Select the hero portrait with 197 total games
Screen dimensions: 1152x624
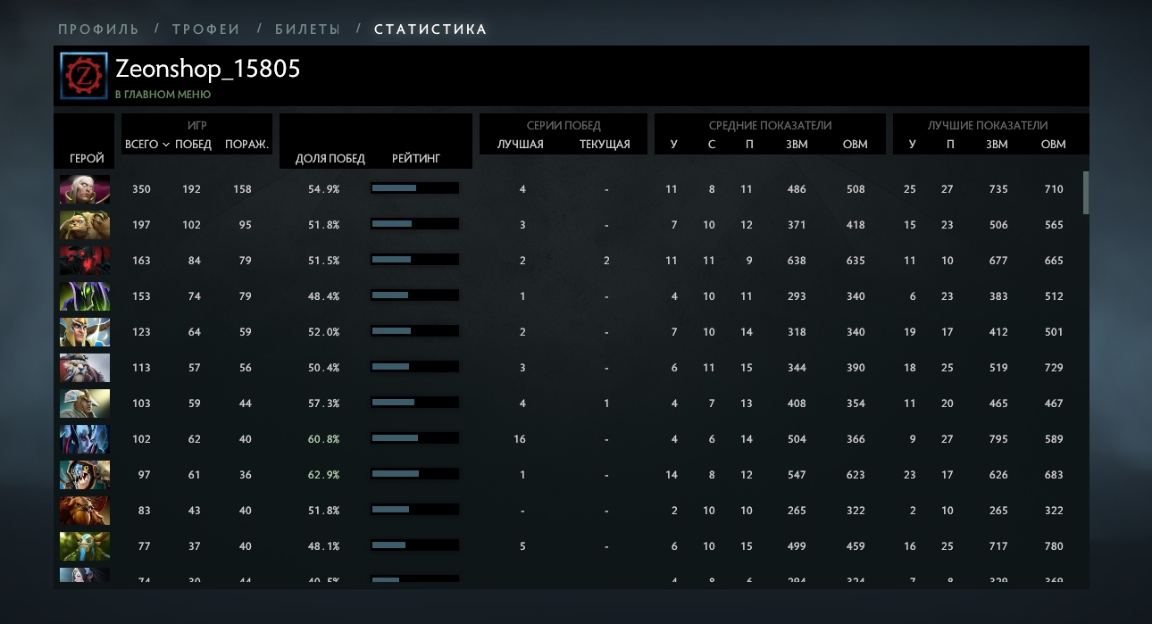coord(85,225)
